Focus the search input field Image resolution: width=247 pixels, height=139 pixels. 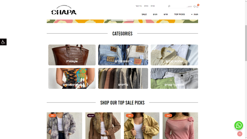[181, 6]
